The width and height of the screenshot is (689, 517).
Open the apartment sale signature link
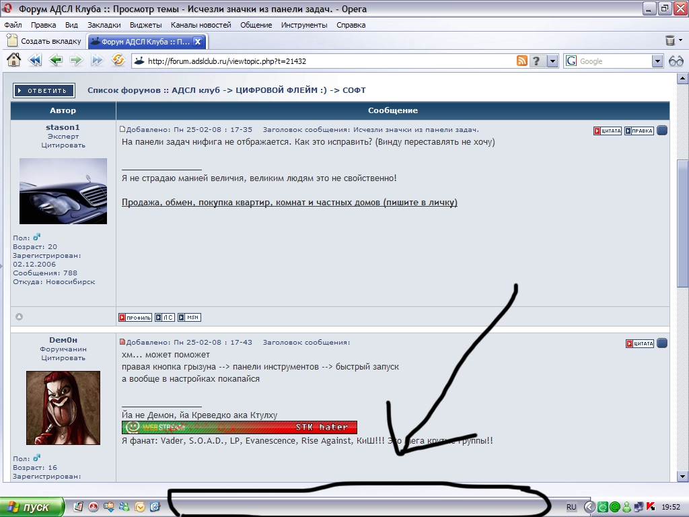click(x=289, y=203)
